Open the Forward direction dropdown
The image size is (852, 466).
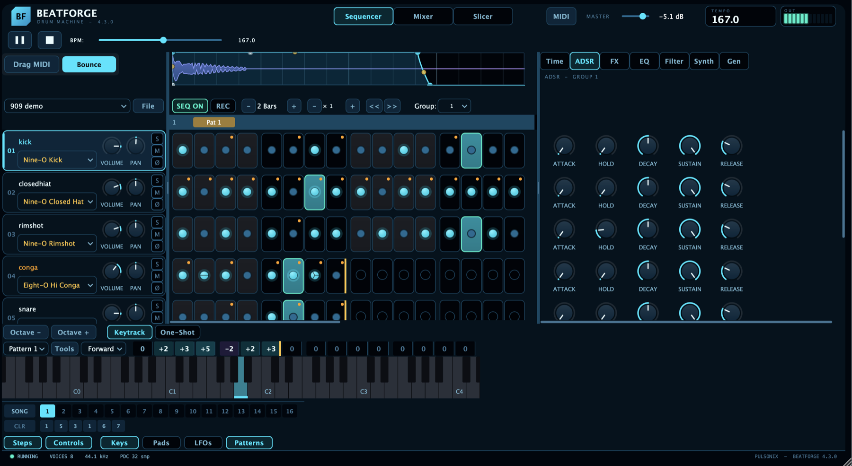point(104,349)
